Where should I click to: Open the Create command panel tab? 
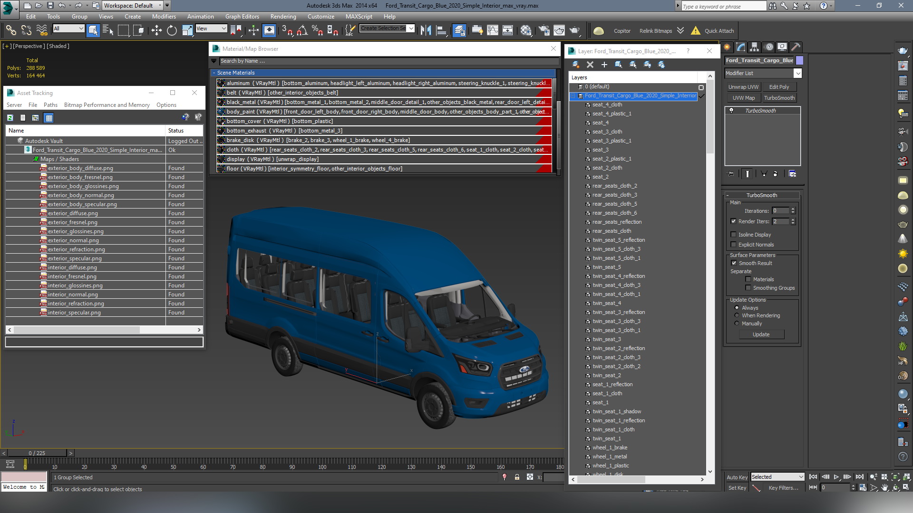(727, 47)
